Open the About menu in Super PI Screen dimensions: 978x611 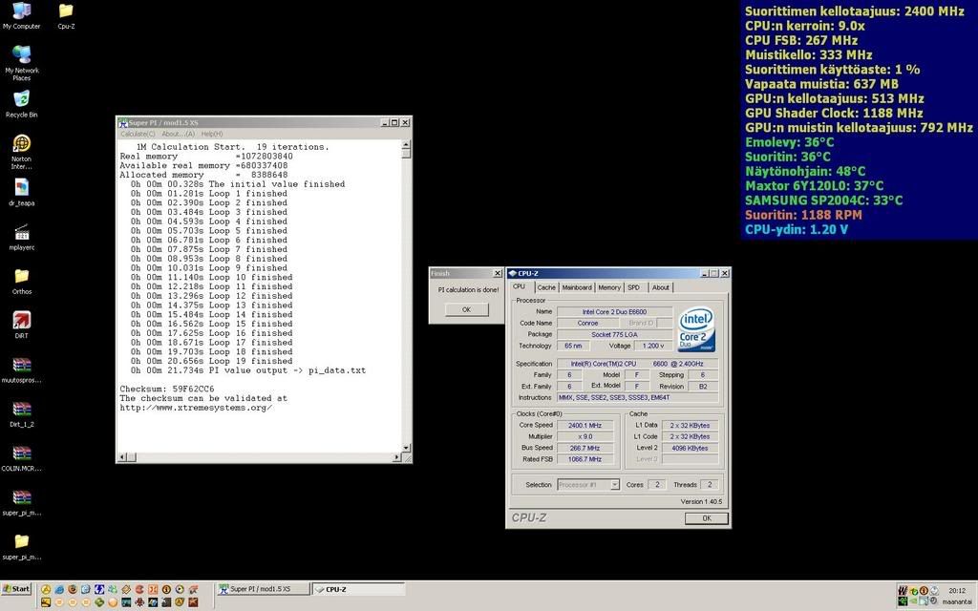pyautogui.click(x=178, y=134)
